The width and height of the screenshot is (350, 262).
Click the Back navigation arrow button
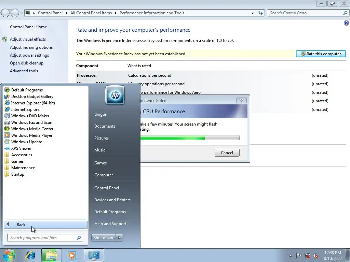point(5,13)
